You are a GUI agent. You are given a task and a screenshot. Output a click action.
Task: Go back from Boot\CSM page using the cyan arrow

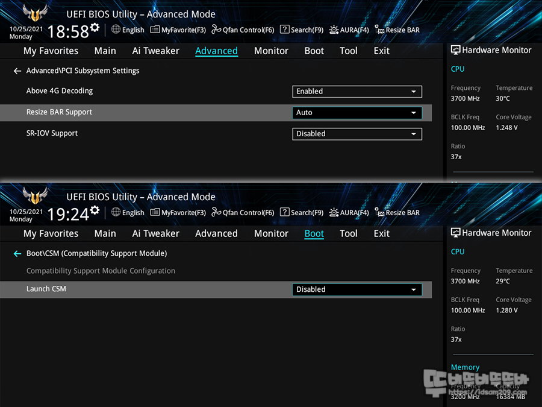click(x=17, y=254)
